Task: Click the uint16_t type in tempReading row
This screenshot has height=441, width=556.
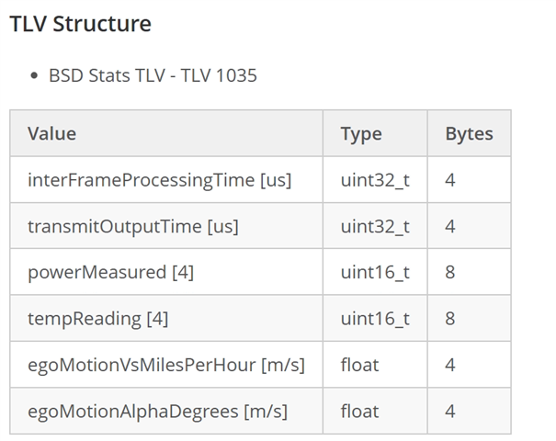Action: [374, 319]
